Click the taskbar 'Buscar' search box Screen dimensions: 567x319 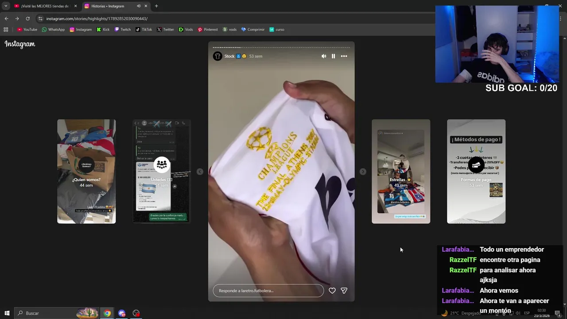click(58, 313)
